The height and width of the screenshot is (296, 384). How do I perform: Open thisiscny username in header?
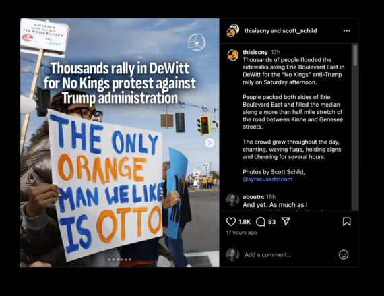click(257, 31)
